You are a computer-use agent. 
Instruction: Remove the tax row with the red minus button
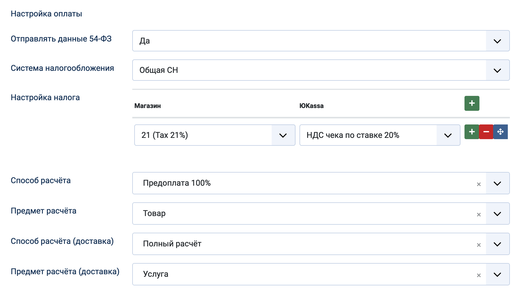[x=486, y=132]
